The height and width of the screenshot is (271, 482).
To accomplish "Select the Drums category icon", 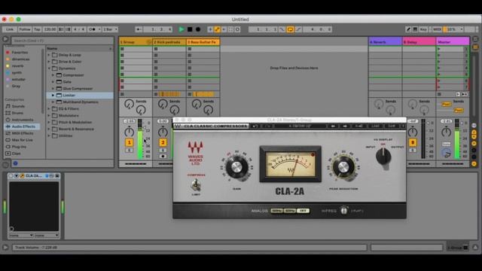I will (x=8, y=113).
